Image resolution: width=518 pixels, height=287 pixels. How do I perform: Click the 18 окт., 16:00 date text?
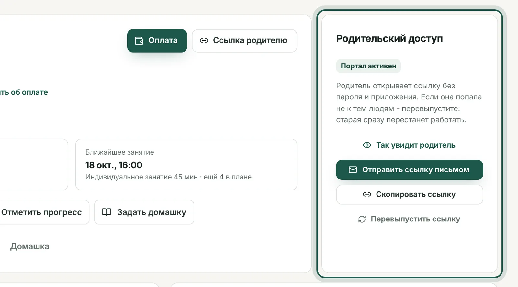(x=114, y=165)
